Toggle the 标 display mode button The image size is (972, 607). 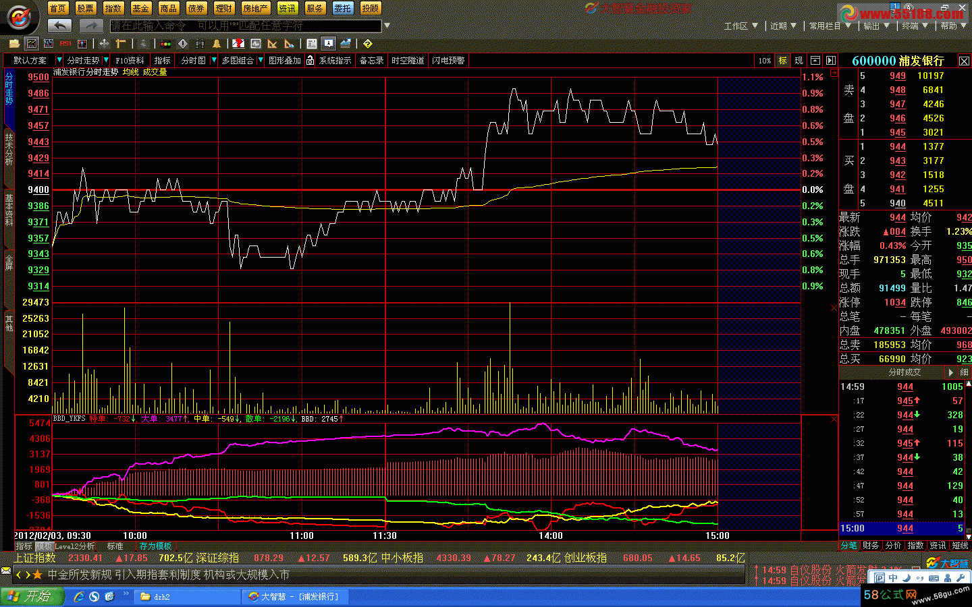[x=782, y=60]
